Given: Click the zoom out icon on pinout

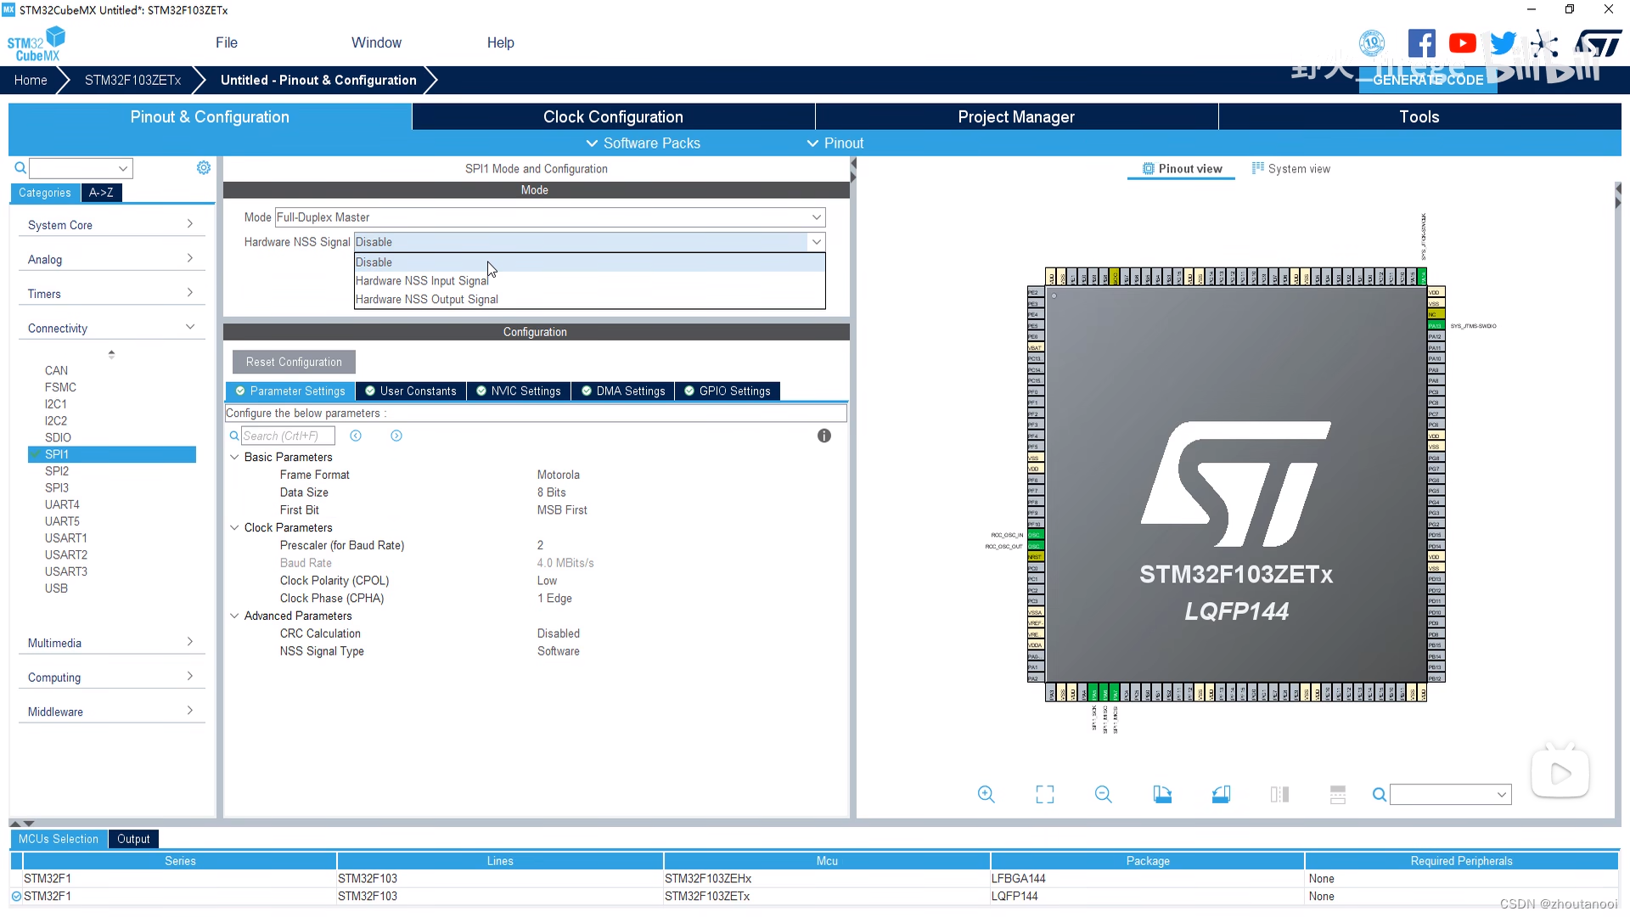Looking at the screenshot, I should coord(1103,795).
